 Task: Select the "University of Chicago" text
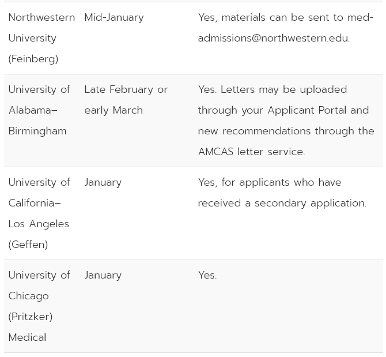point(39,285)
